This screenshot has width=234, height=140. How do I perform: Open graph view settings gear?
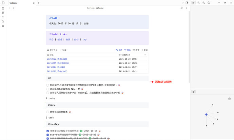pyautogui.click(x=230, y=99)
